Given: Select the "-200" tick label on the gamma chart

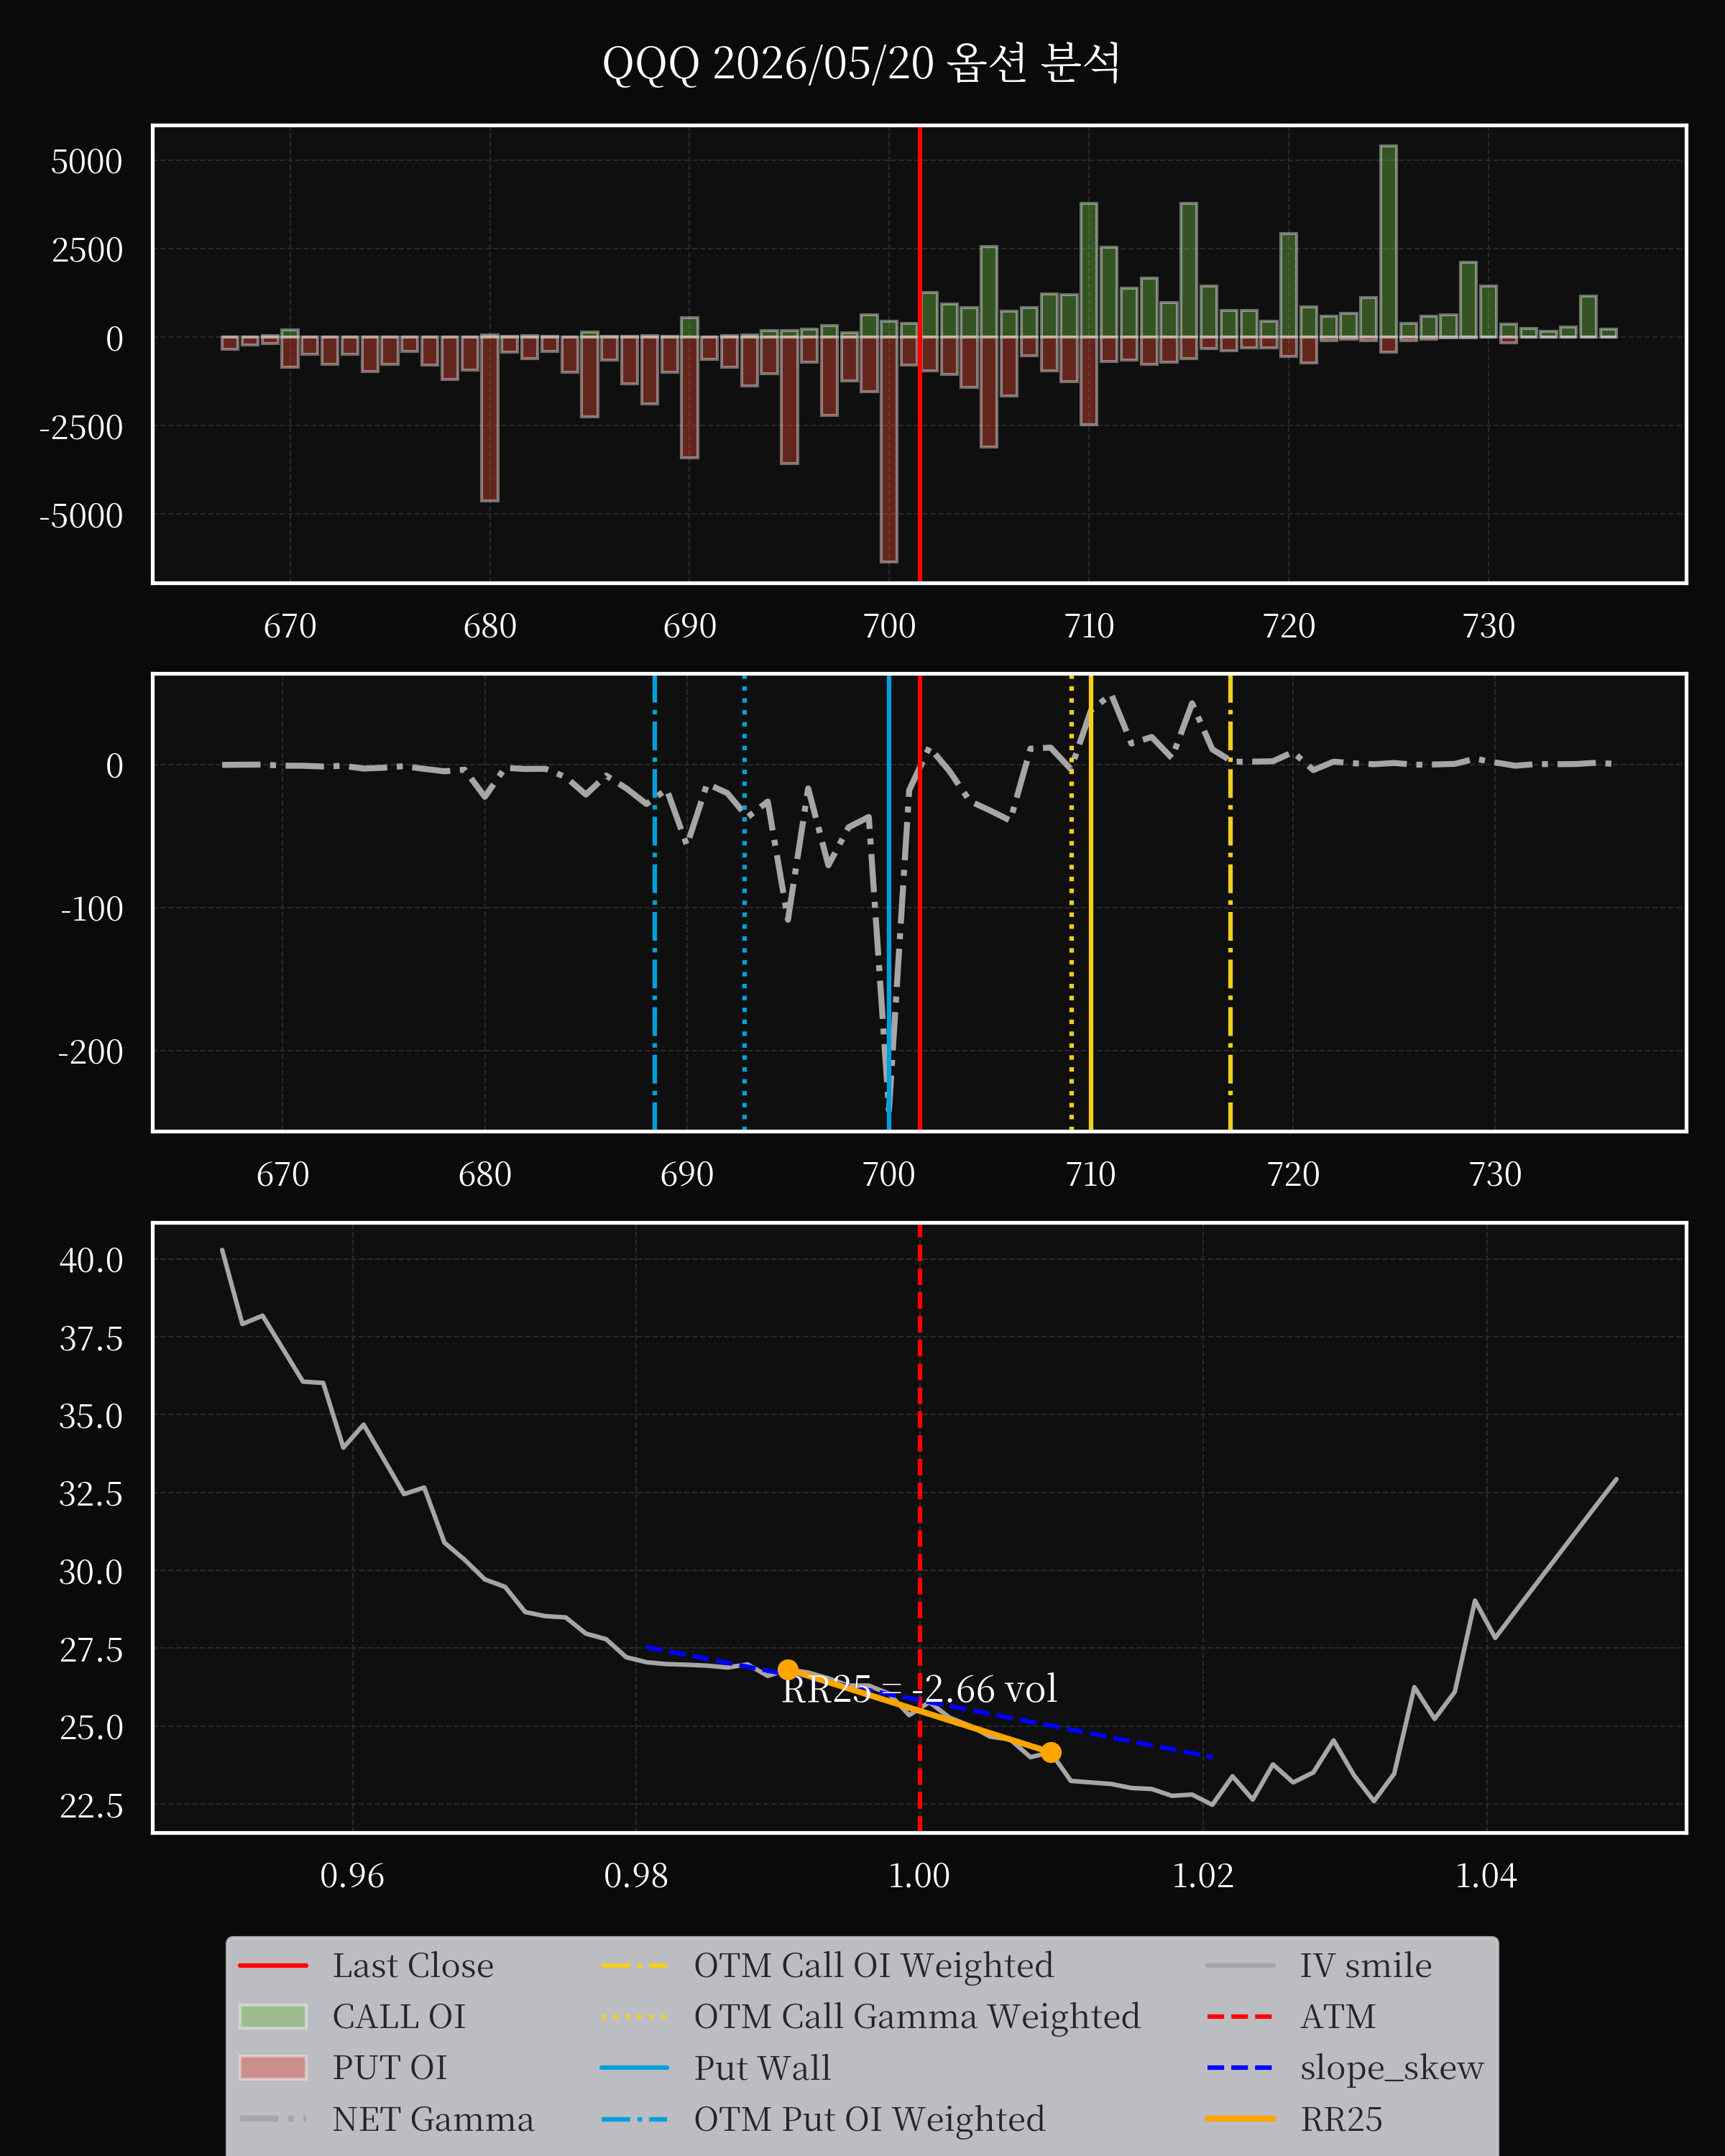Looking at the screenshot, I should coord(91,1051).
